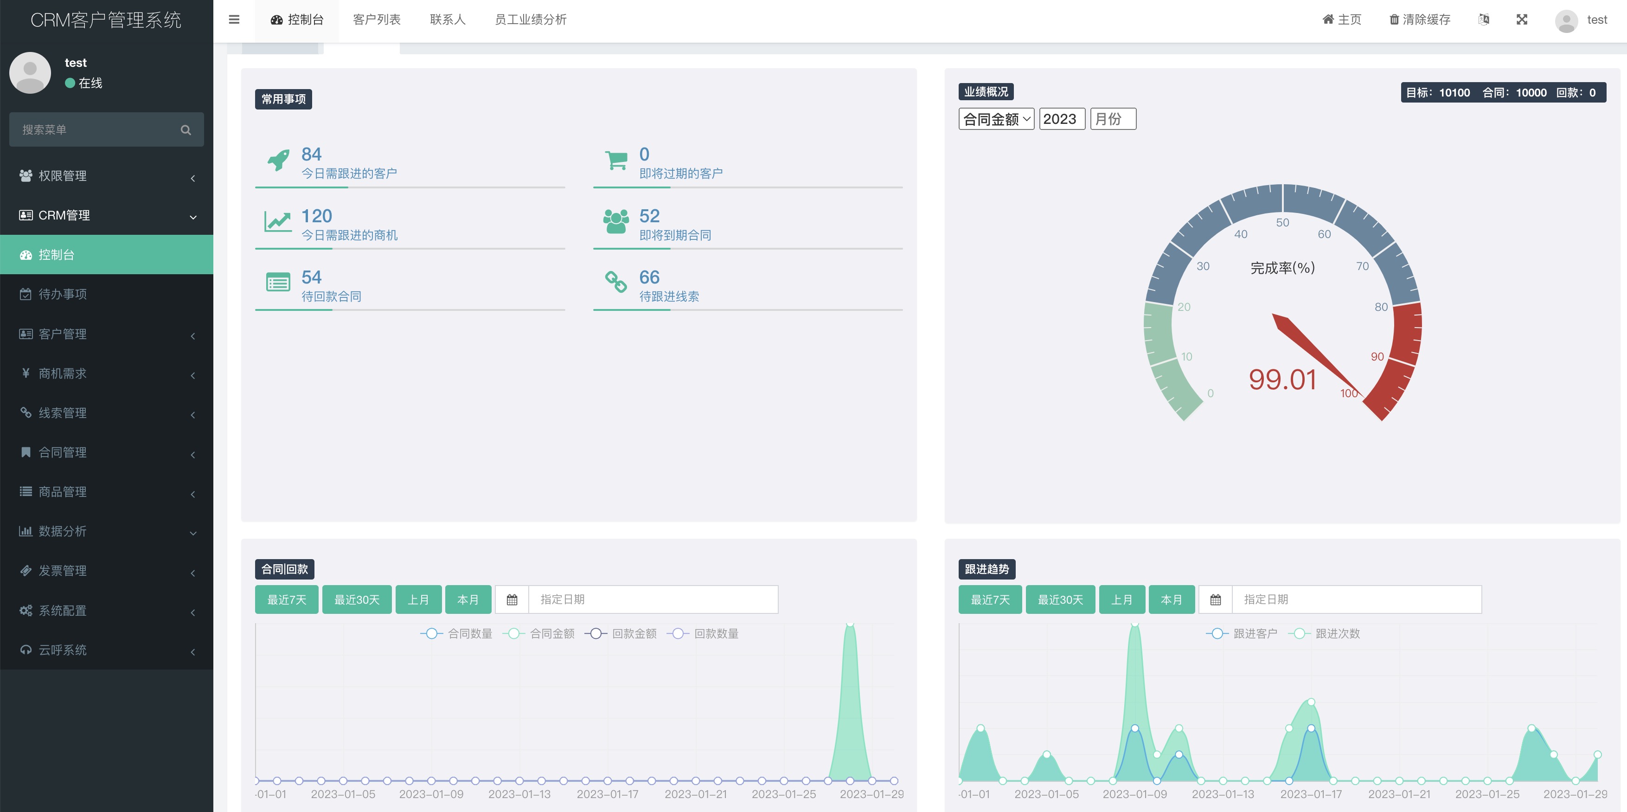1627x812 pixels.
Task: Expand 数据分析 submenu
Action: coord(107,531)
